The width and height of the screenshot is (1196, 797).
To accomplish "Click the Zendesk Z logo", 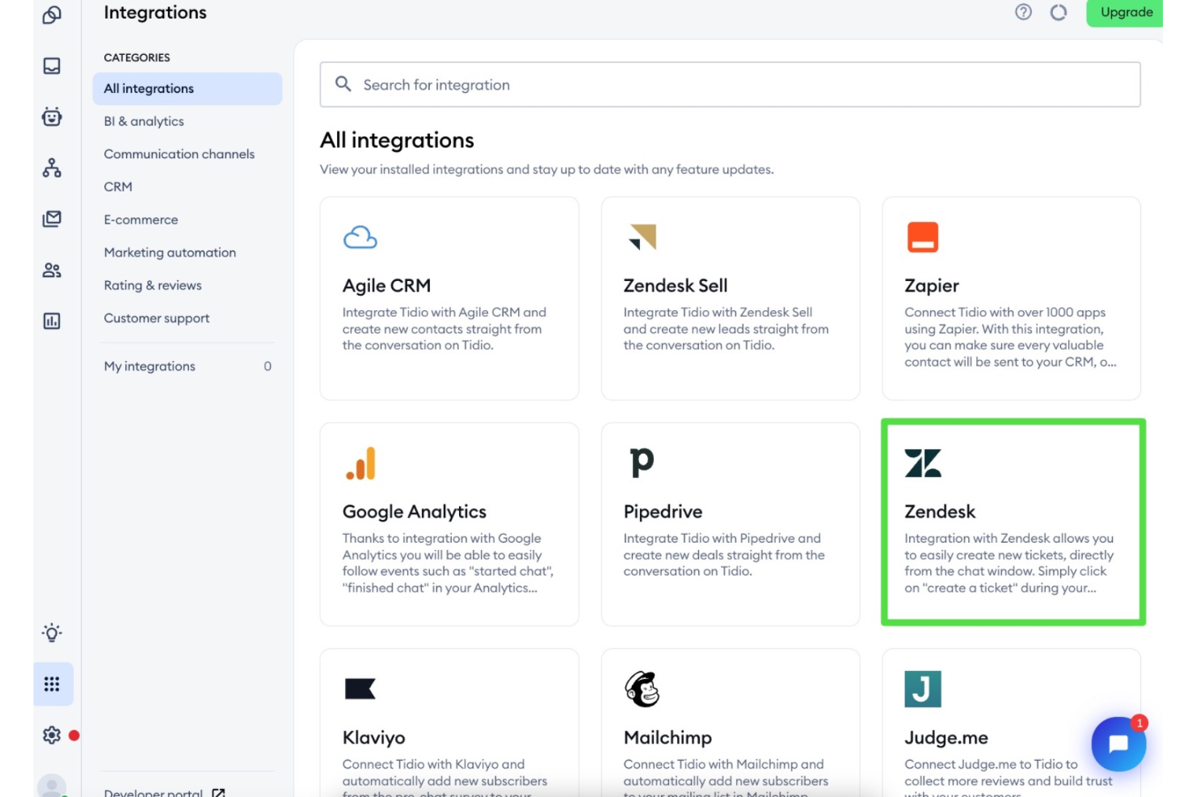I will tap(923, 464).
